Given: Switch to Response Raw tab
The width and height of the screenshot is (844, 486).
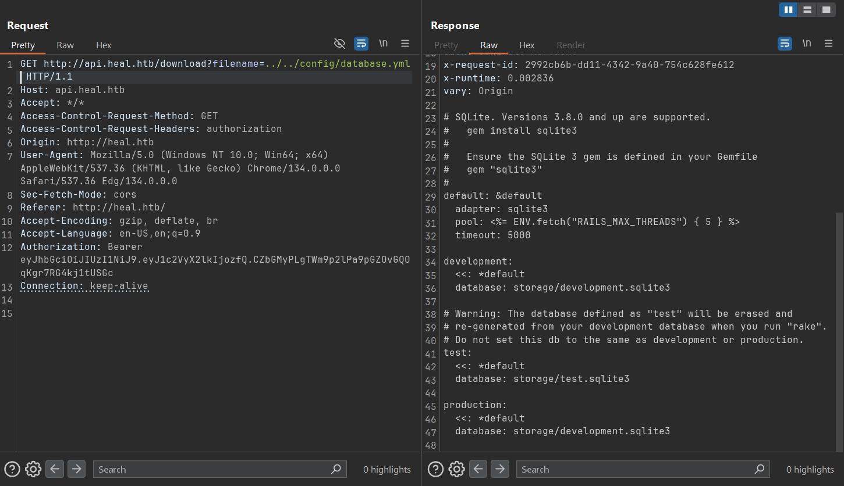Looking at the screenshot, I should [x=489, y=45].
